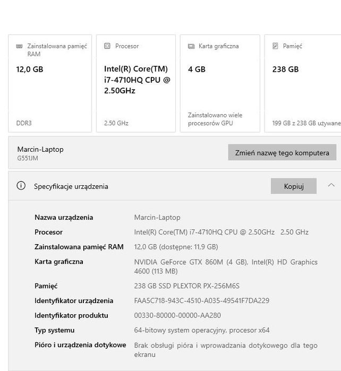Click the storage drive icon

point(275,46)
